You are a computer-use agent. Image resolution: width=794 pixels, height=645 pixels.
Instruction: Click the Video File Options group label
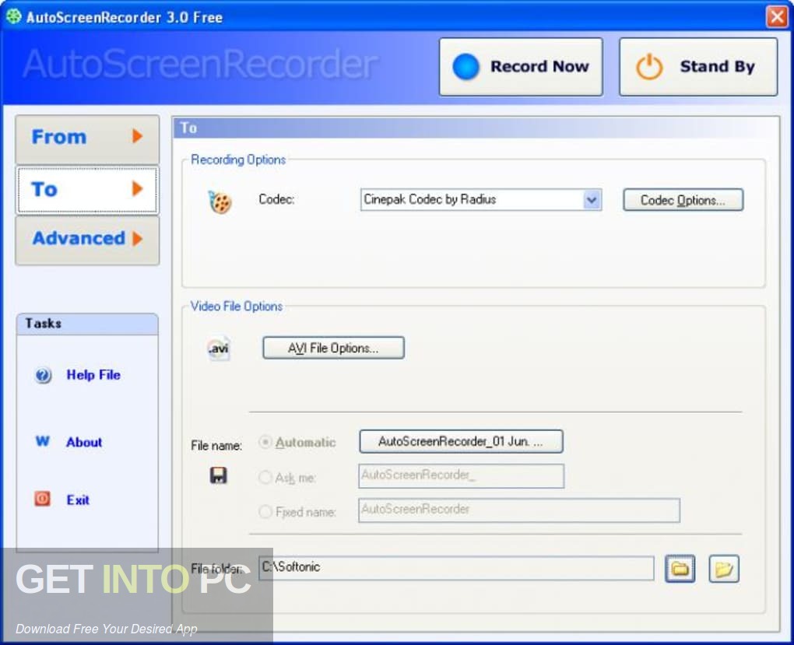coord(236,307)
